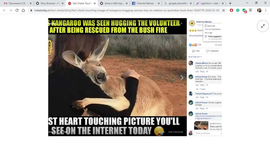
Task: Reload the current page
Action: pyautogui.click(x=17, y=10)
